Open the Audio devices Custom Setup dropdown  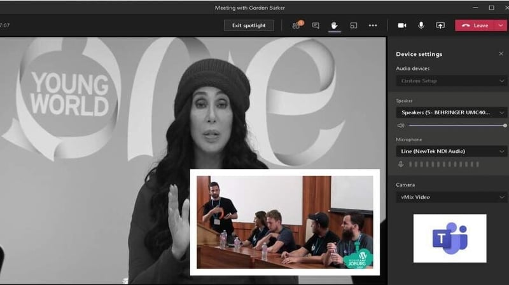click(451, 81)
